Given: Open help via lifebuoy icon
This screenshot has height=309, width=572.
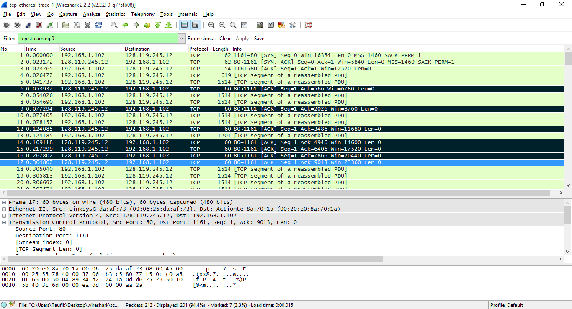Looking at the screenshot, I should (309, 25).
